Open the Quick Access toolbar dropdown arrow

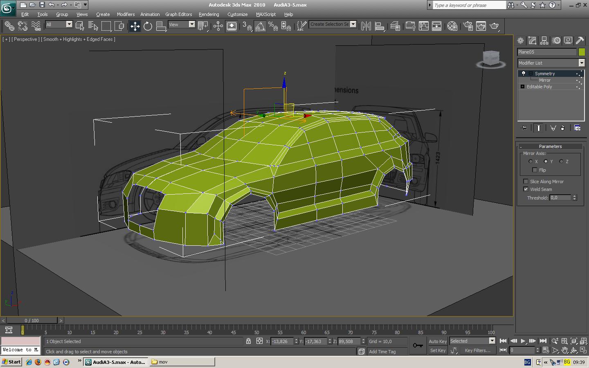85,5
